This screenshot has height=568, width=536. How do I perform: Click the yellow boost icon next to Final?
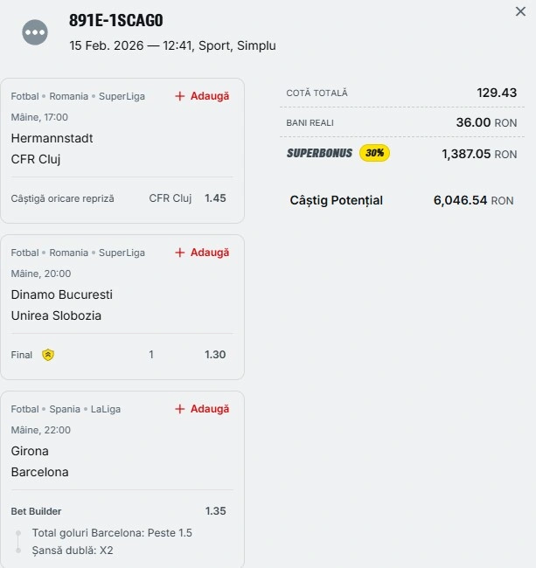[x=48, y=355]
